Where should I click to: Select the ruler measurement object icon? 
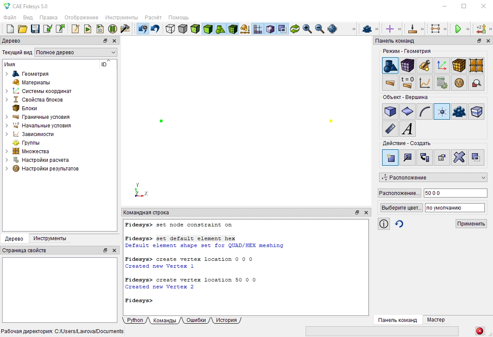[390, 129]
